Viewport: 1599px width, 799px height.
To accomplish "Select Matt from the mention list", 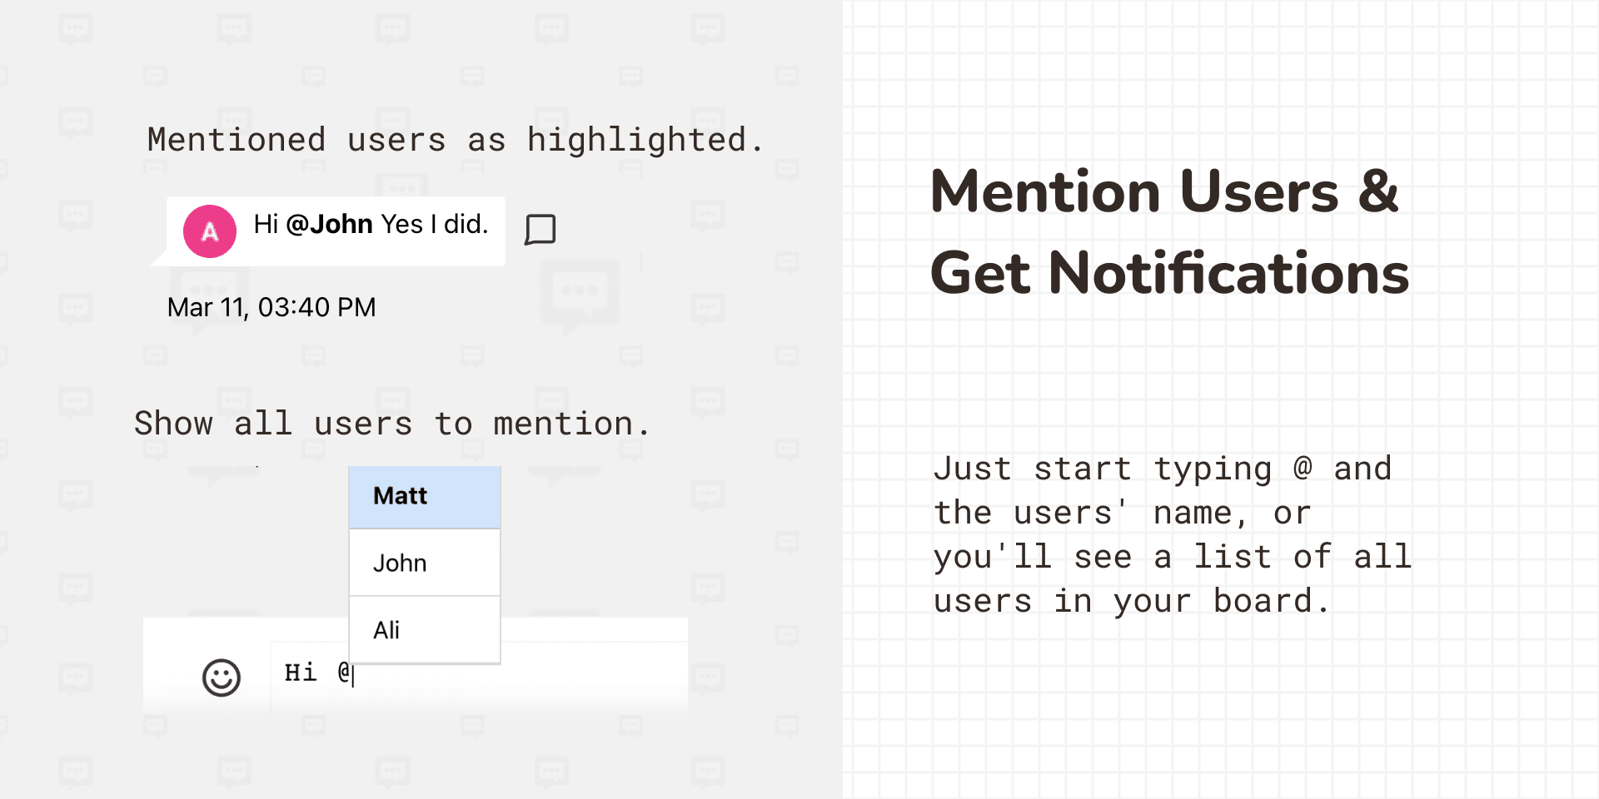I will click(425, 497).
